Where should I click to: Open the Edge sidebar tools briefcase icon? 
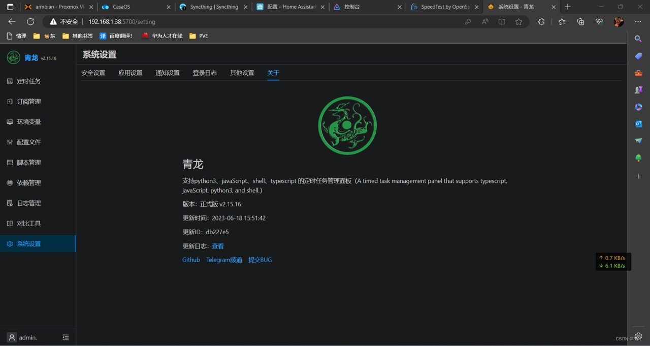coord(638,73)
